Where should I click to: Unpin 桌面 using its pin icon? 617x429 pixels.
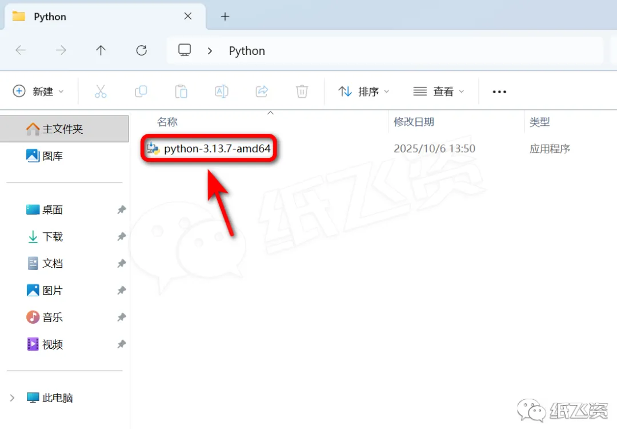point(122,209)
